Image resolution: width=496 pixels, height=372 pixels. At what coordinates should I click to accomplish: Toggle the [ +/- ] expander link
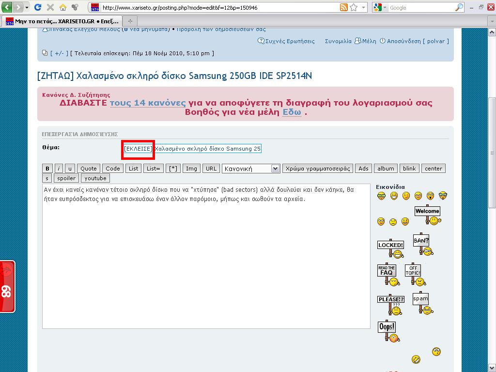[59, 53]
